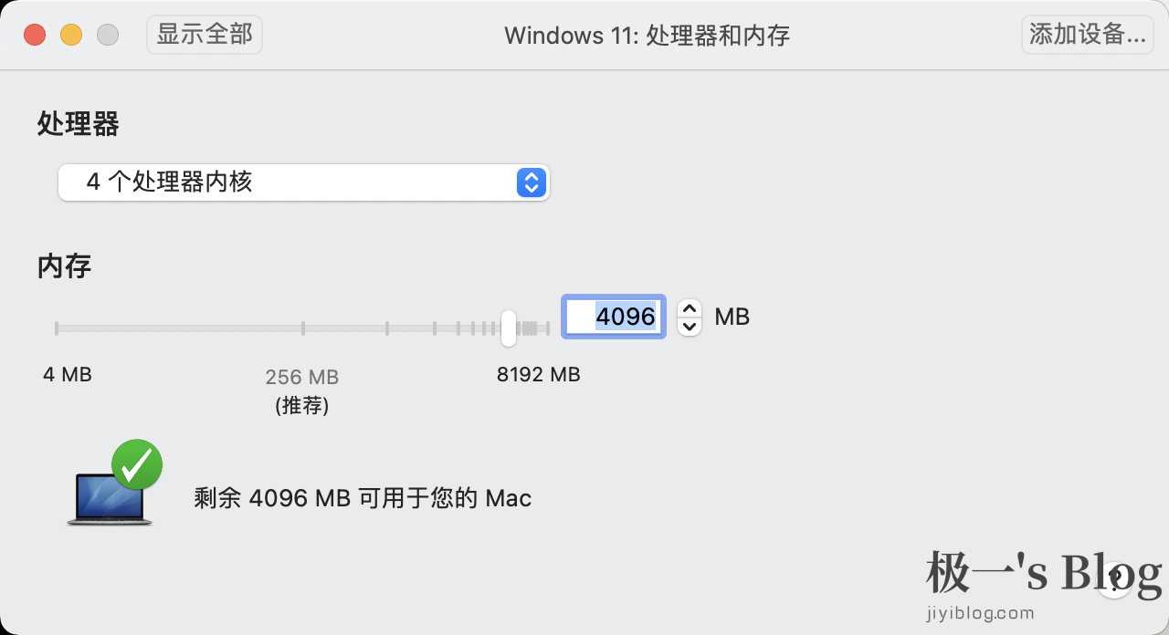Click the slider's 4 MB minimum tick
The width and height of the screenshot is (1169, 635).
[57, 328]
